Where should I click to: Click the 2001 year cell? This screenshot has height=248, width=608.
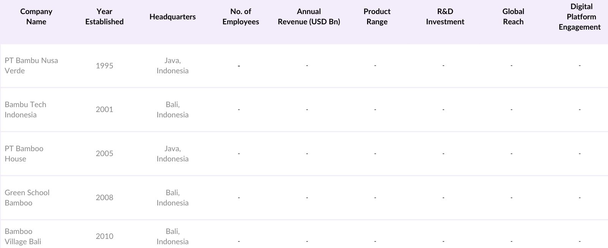104,109
